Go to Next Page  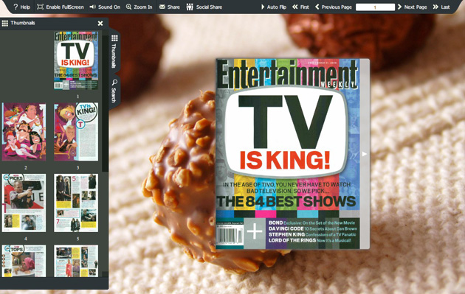[x=412, y=7]
